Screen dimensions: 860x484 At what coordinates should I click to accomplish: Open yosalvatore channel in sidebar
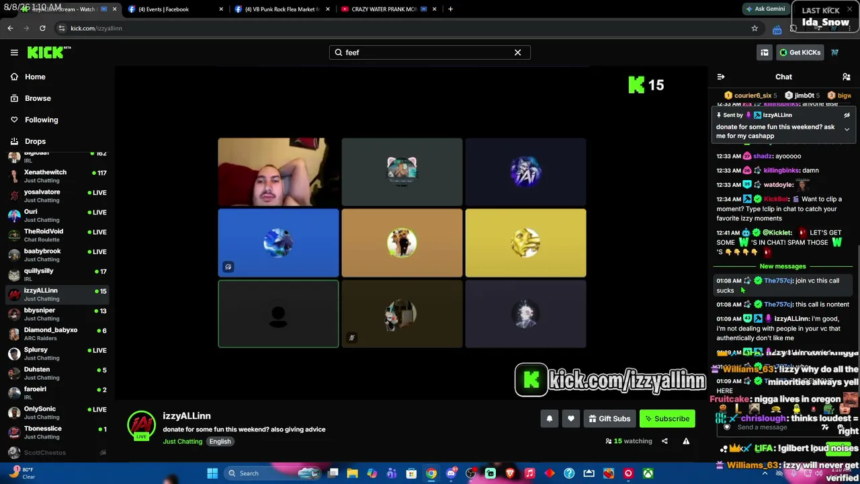(57, 196)
